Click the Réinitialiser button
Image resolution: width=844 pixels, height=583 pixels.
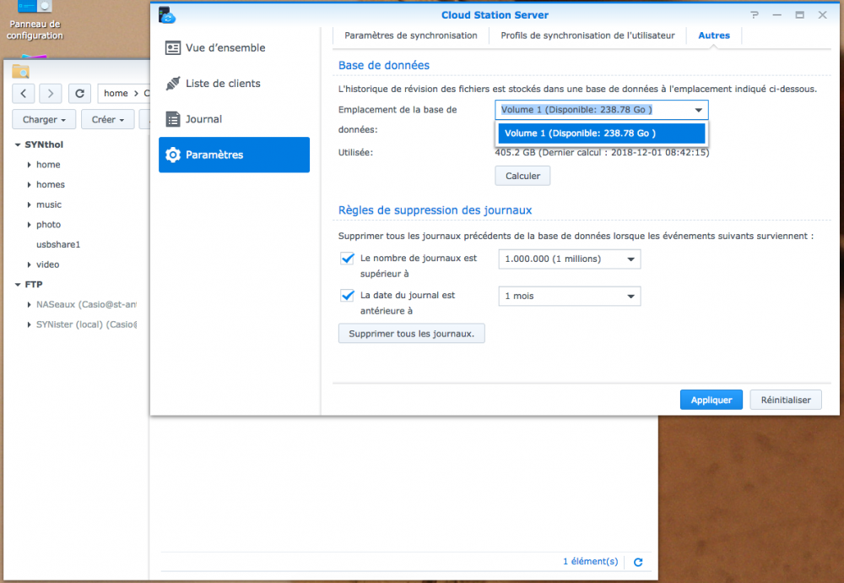pos(785,400)
